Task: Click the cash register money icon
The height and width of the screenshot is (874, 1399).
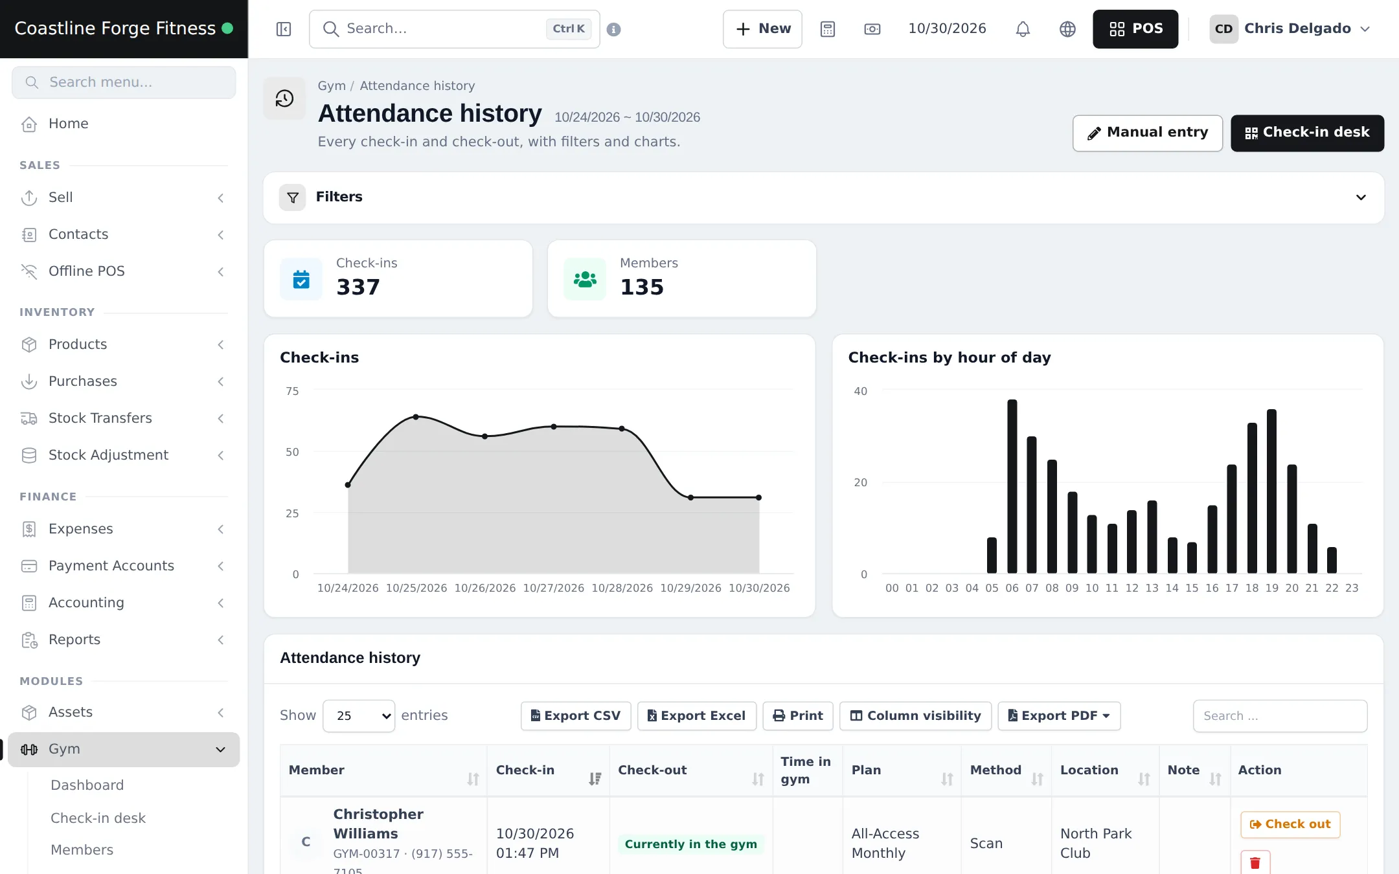Action: coord(872,29)
